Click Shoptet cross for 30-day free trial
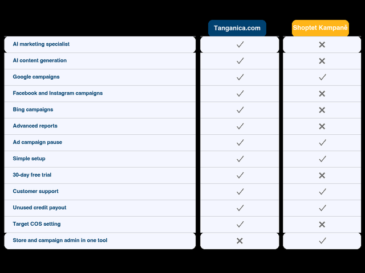 click(322, 175)
